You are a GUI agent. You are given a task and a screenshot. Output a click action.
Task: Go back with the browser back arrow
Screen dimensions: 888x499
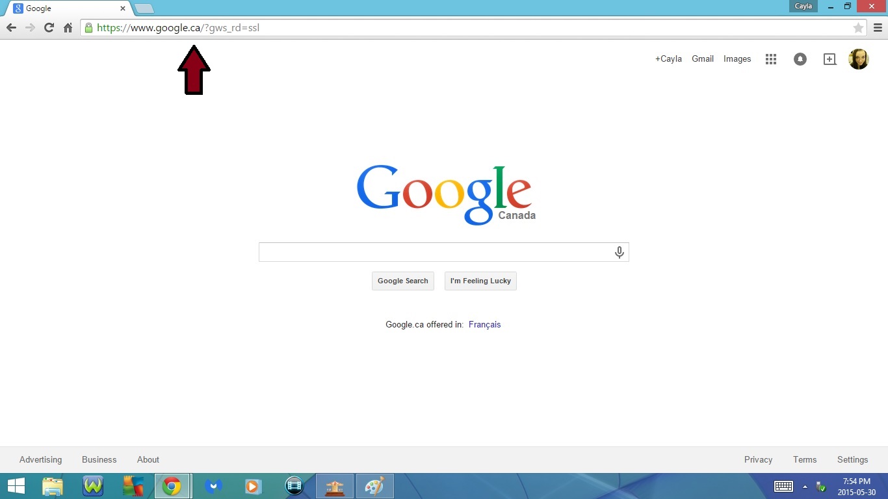tap(11, 27)
